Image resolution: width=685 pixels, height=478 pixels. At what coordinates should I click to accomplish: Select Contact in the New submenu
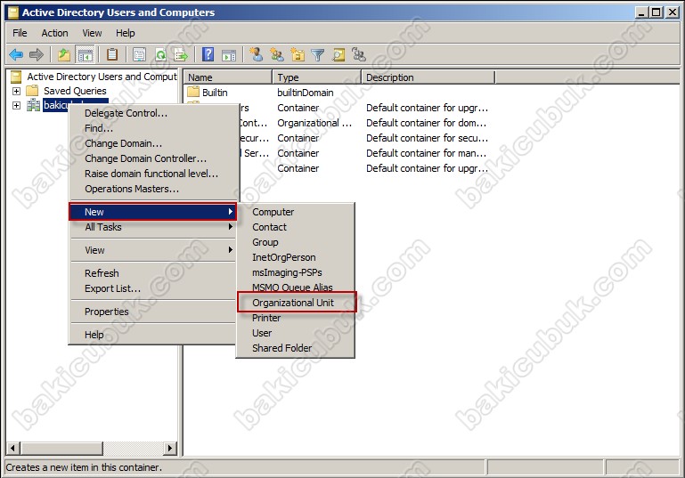pos(296,227)
